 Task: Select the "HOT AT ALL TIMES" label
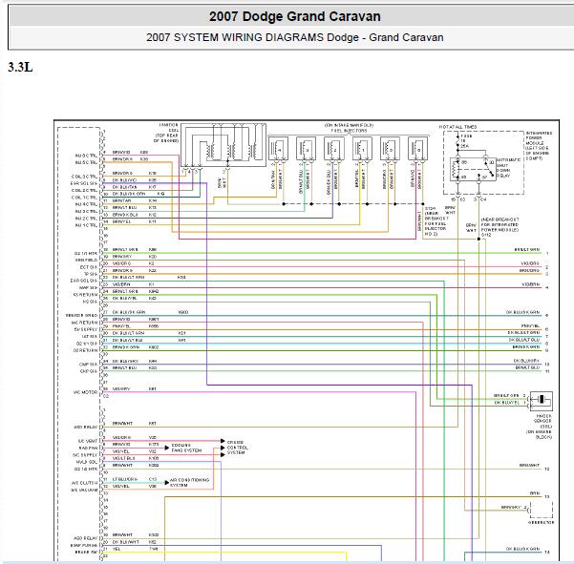(x=457, y=127)
